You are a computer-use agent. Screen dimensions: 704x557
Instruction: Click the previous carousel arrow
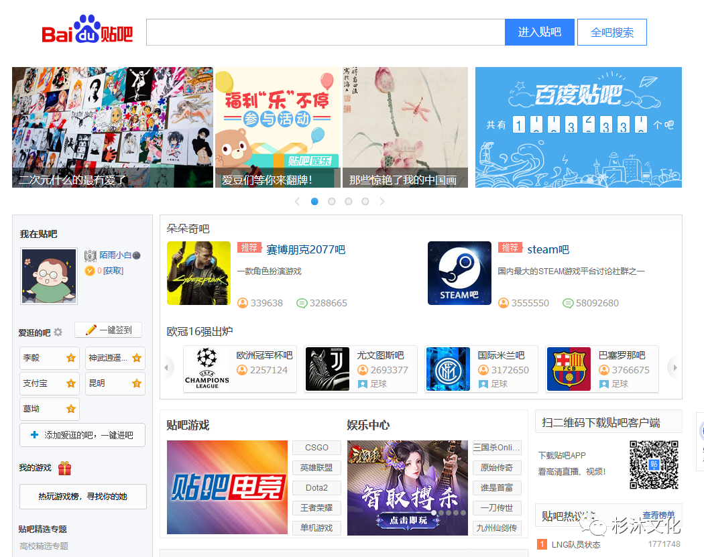tap(297, 202)
